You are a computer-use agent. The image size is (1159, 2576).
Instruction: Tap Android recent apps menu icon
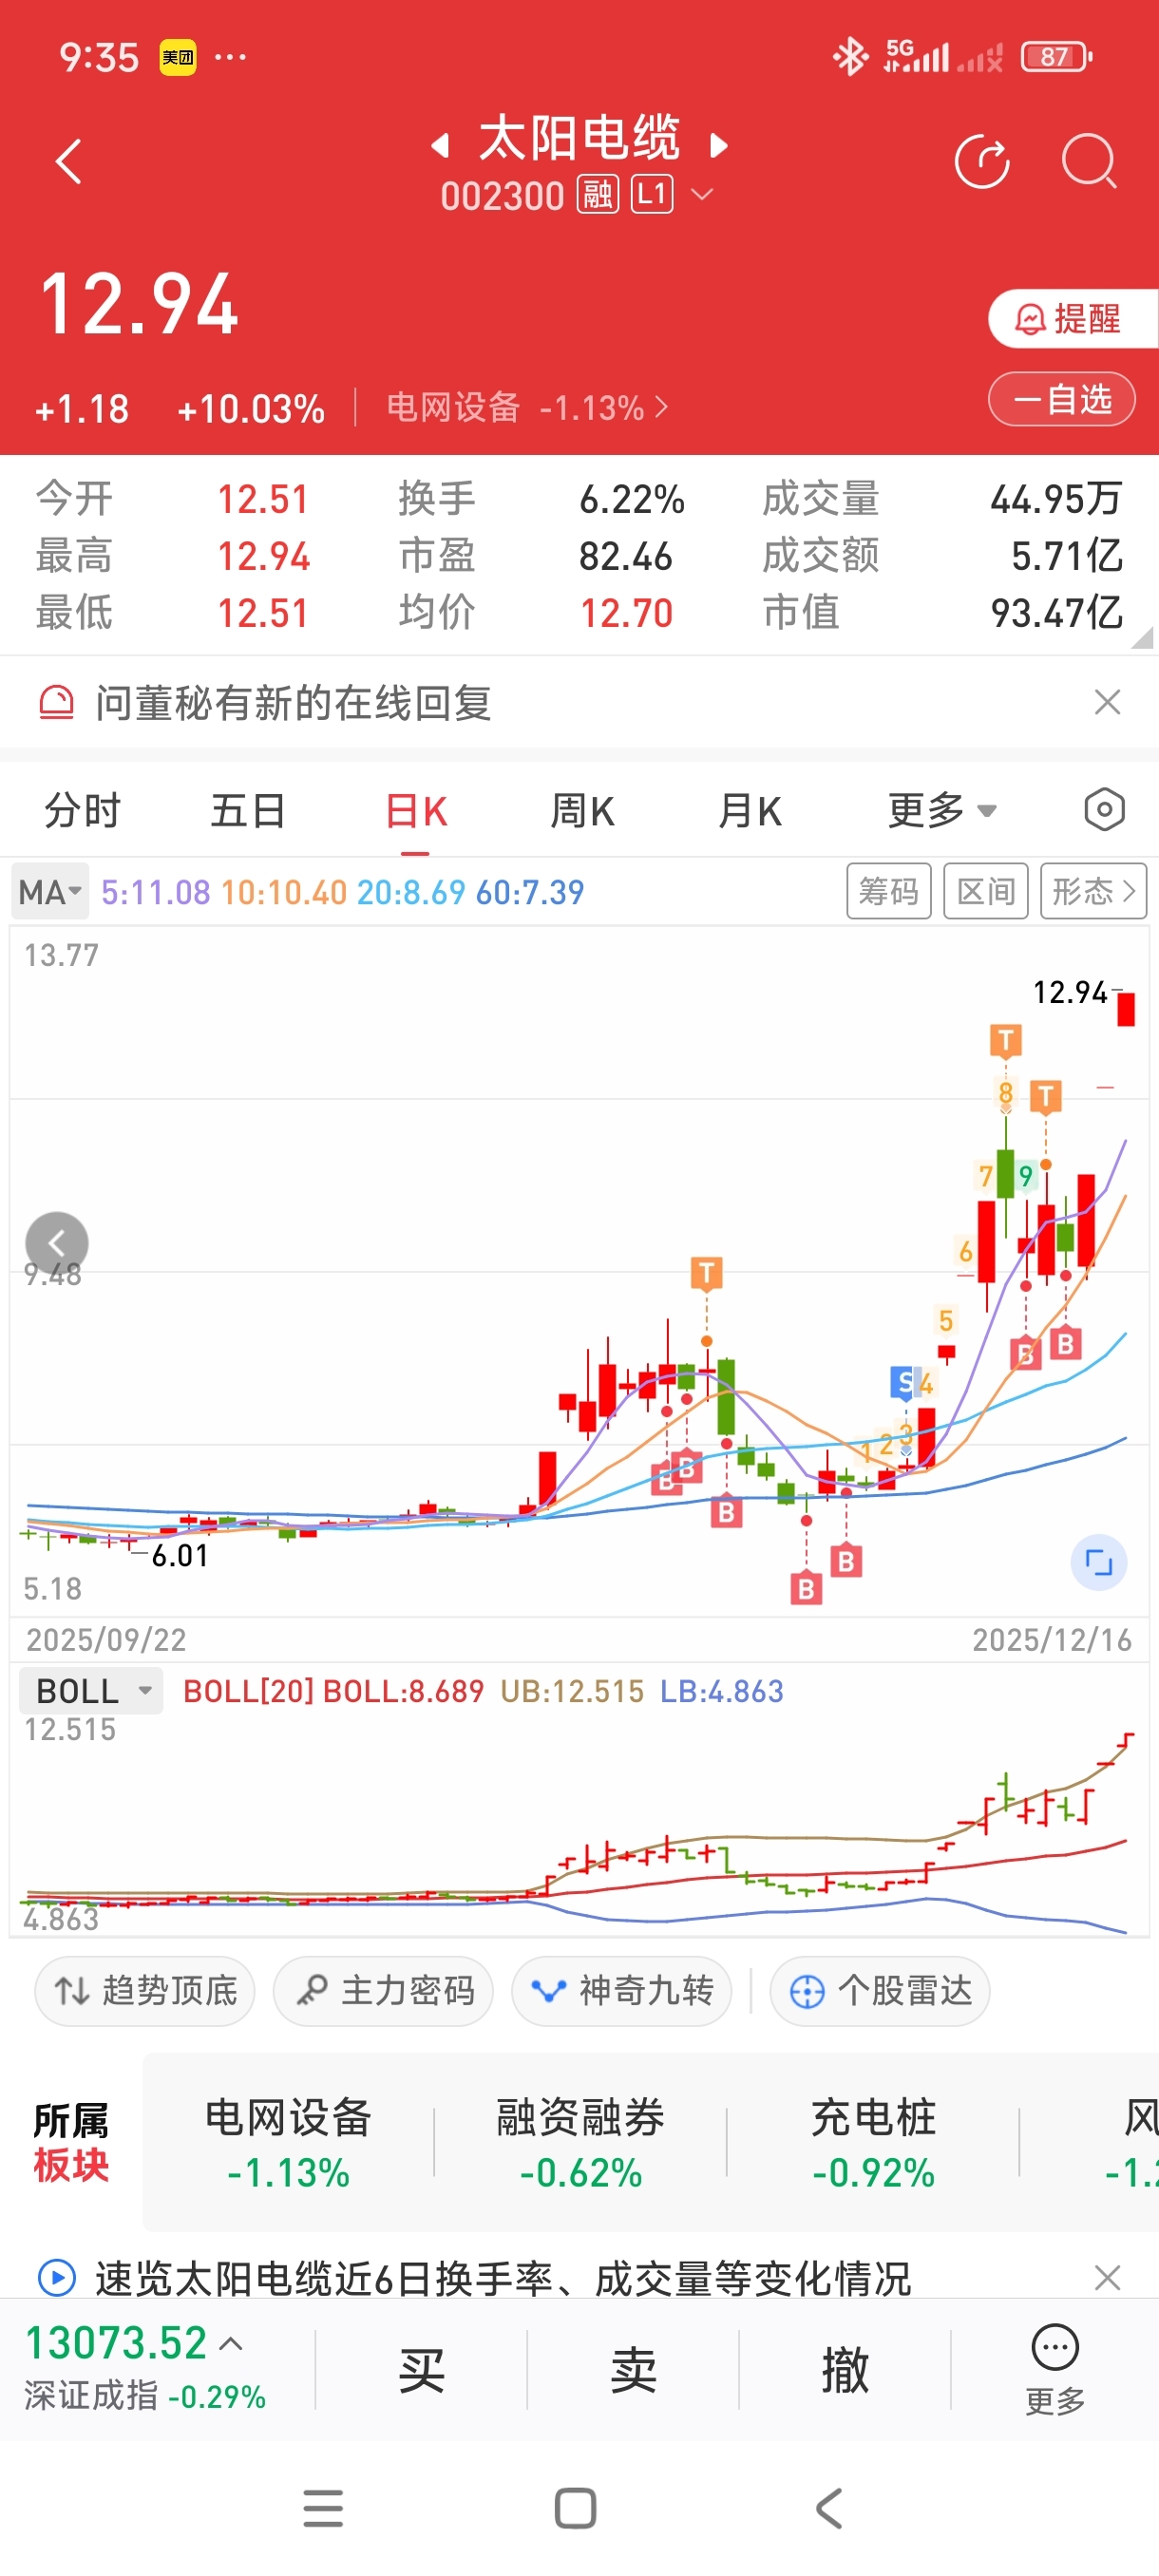coord(323,2509)
